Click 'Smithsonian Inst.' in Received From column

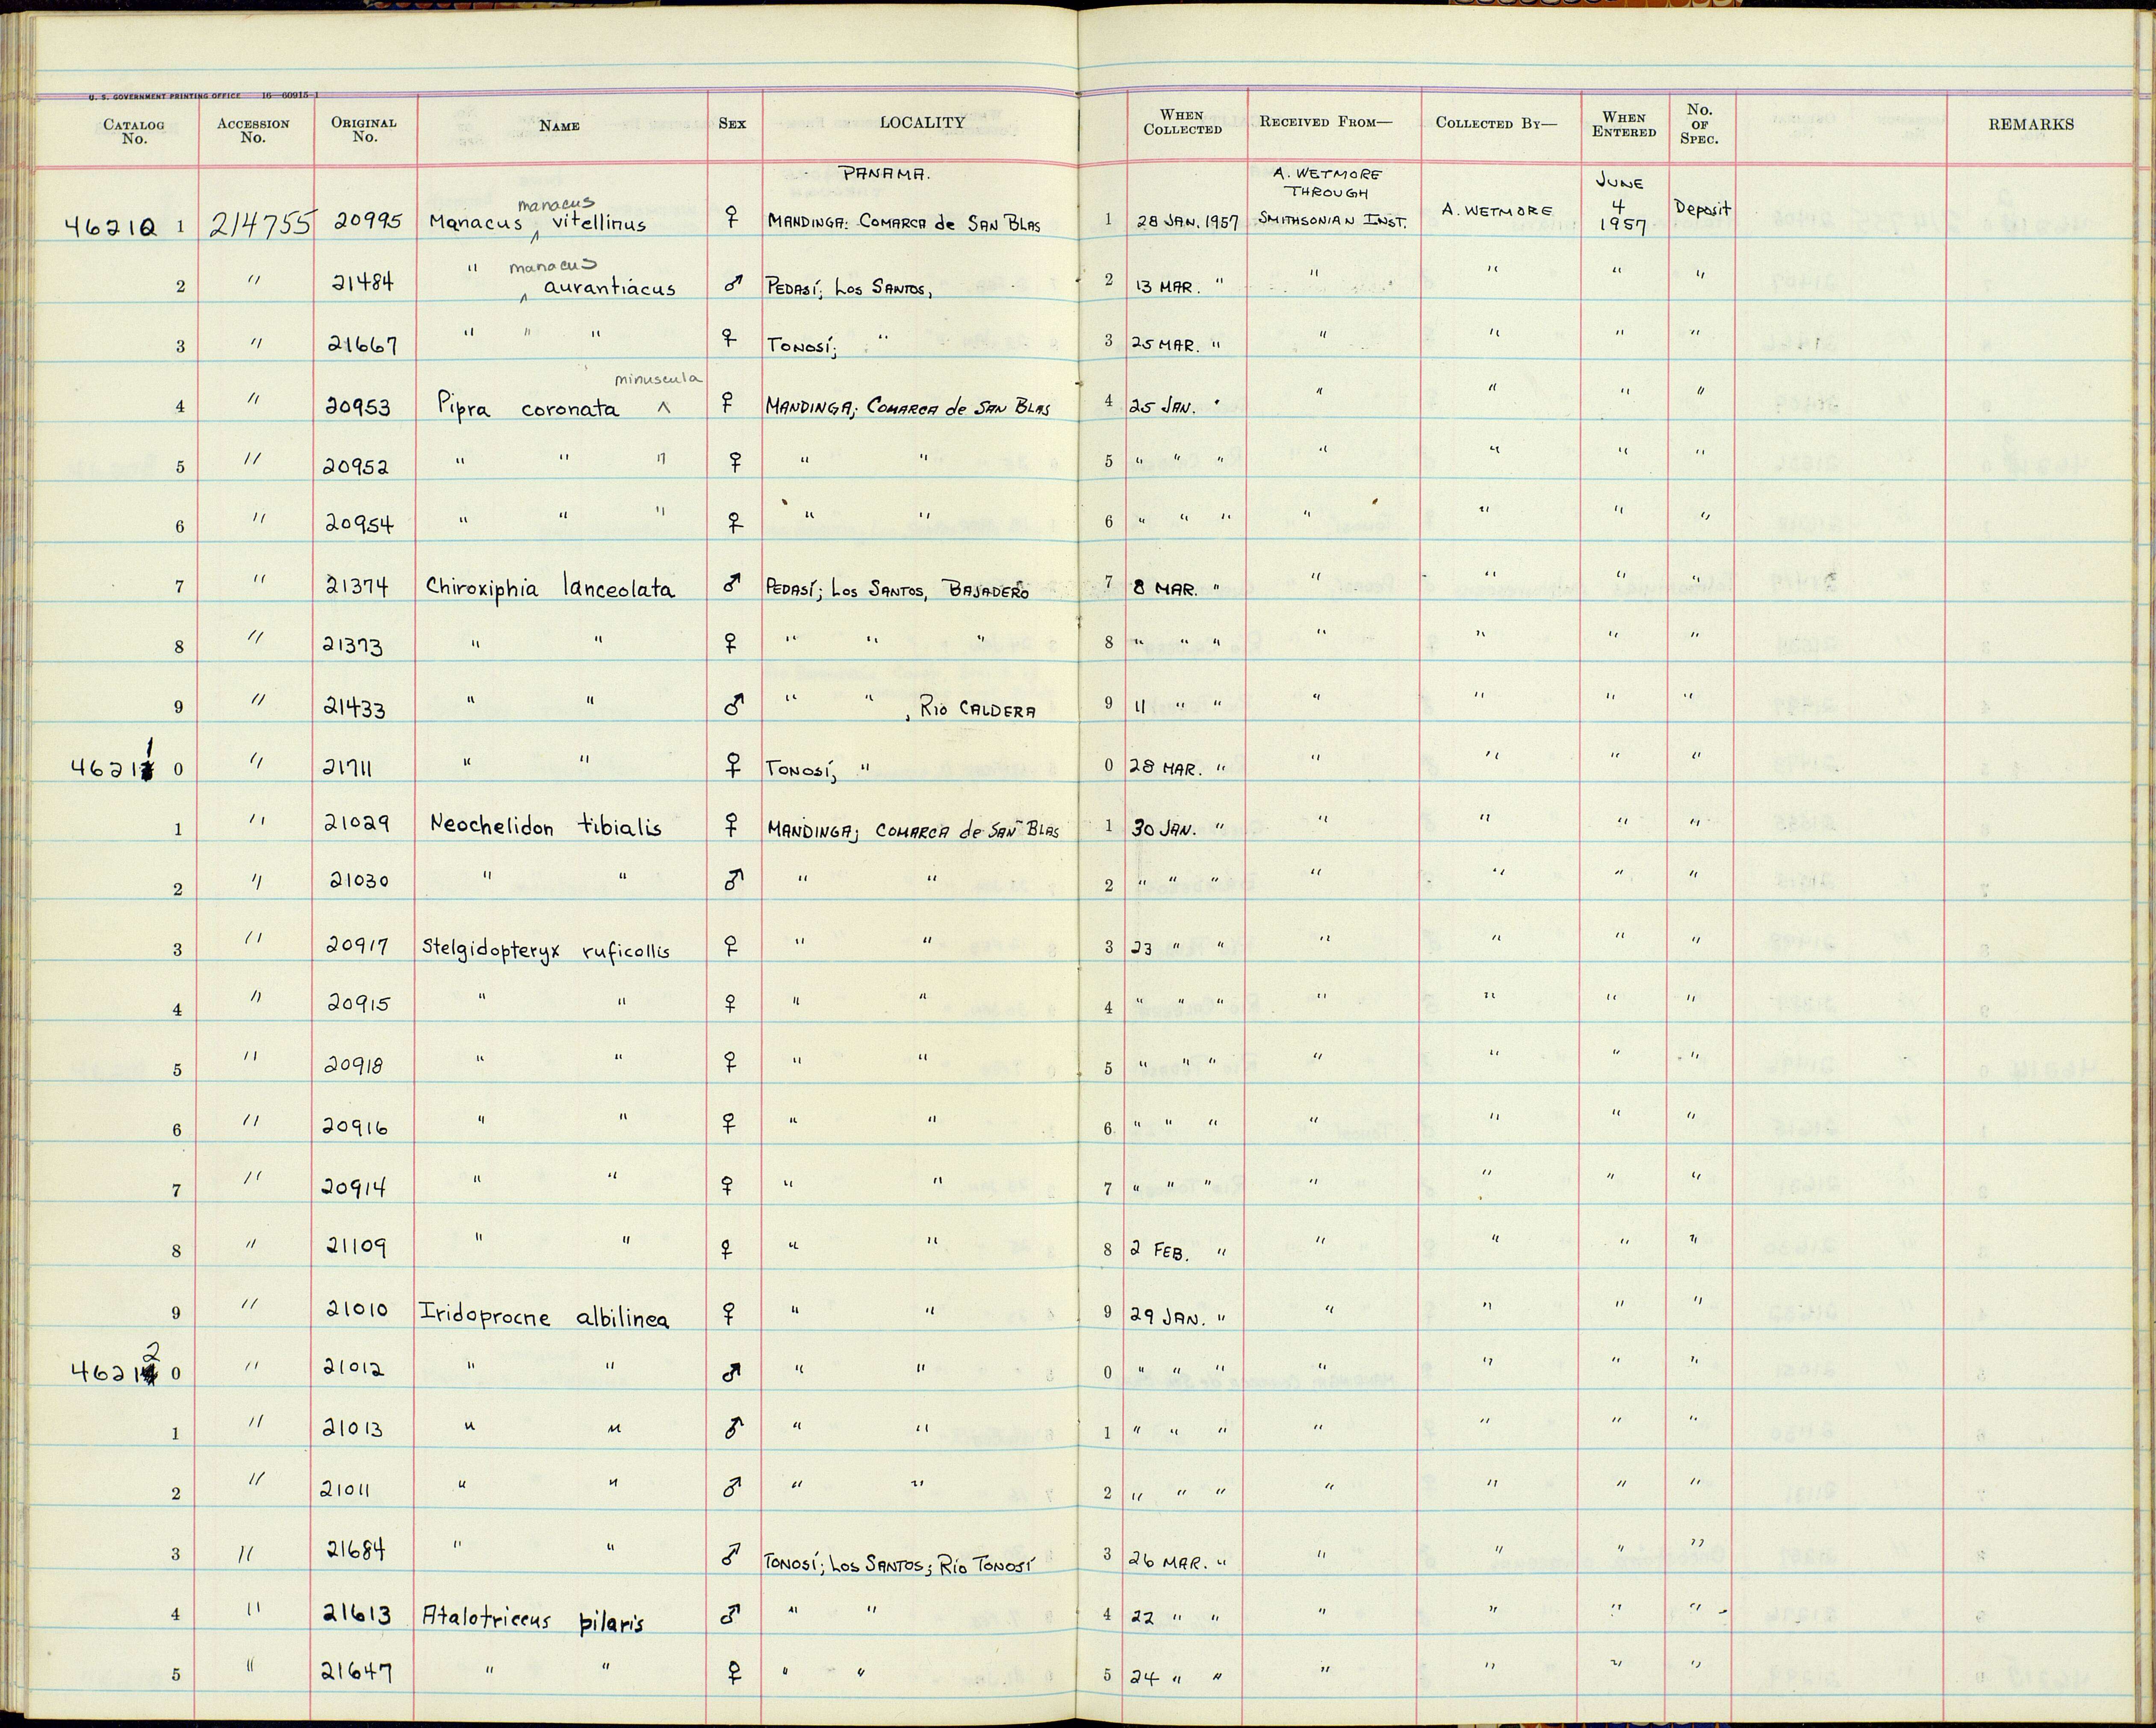[x=1332, y=218]
